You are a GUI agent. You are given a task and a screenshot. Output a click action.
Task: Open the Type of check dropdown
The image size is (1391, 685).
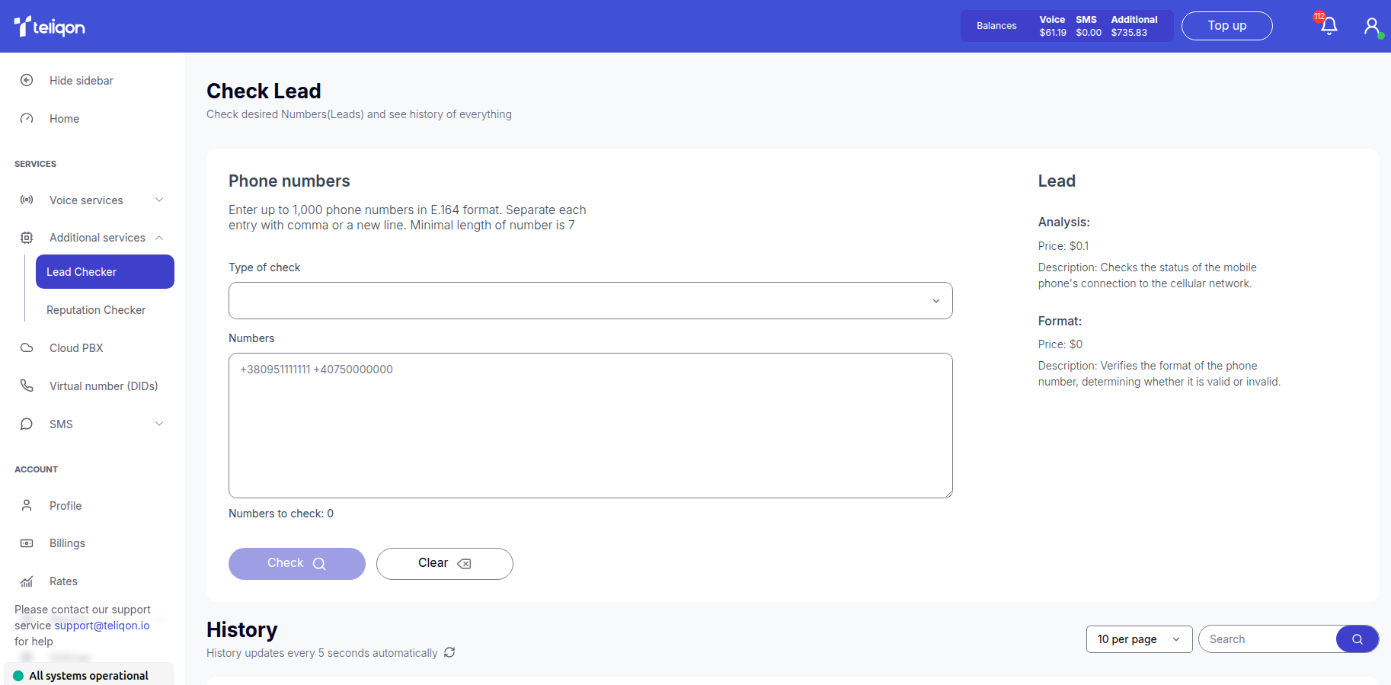(590, 301)
